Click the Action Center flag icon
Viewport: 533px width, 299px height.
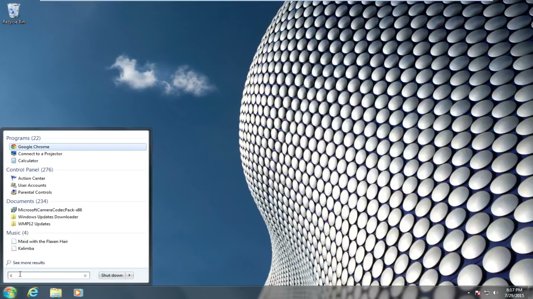(14, 178)
